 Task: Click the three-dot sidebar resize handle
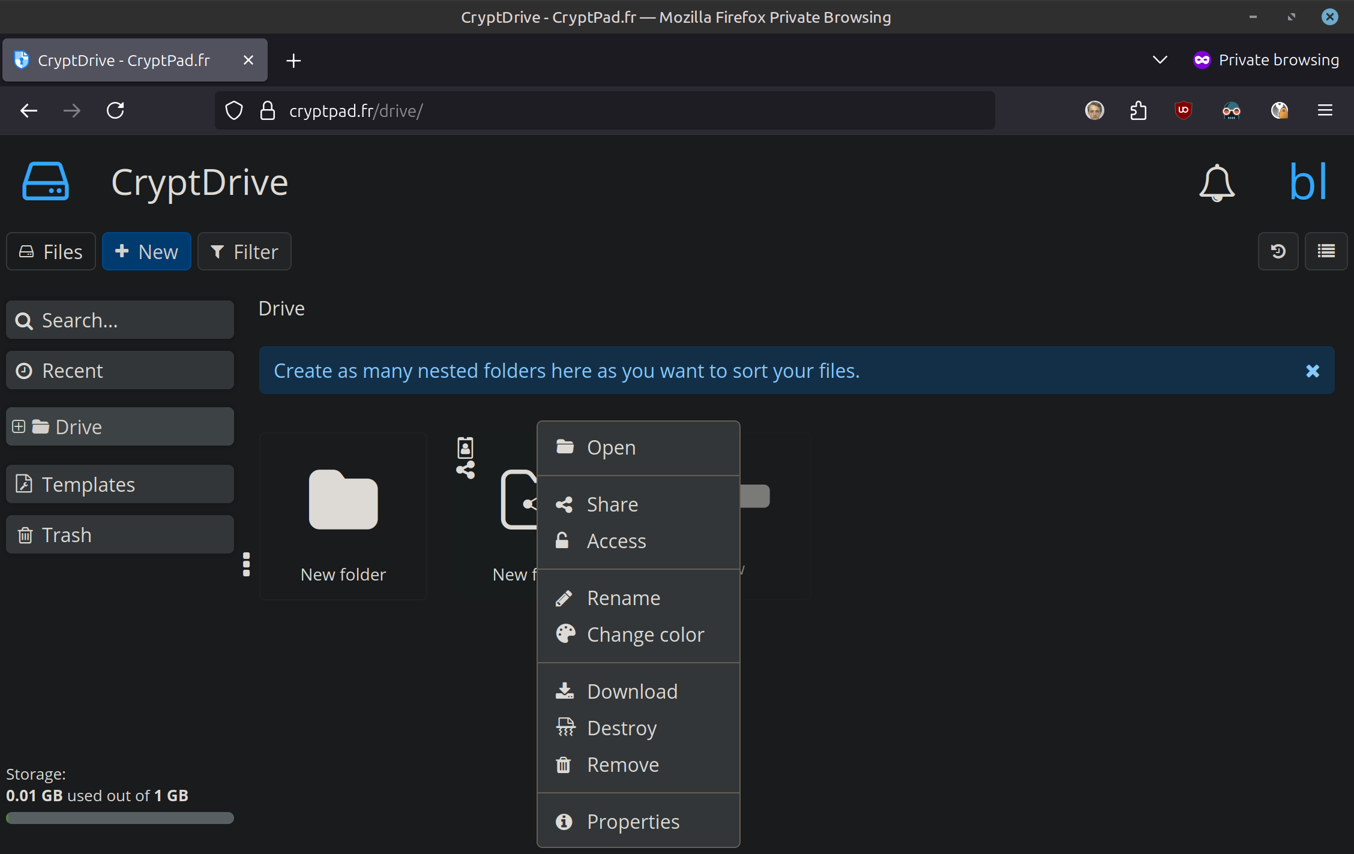(246, 564)
